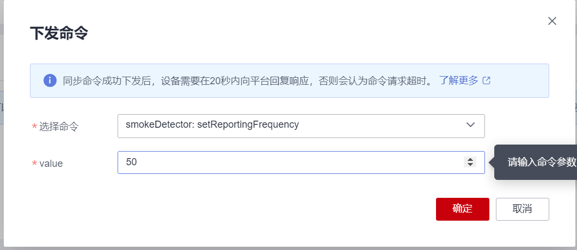Click the red asterisk before 选择命令
The width and height of the screenshot is (577, 250).
35,126
